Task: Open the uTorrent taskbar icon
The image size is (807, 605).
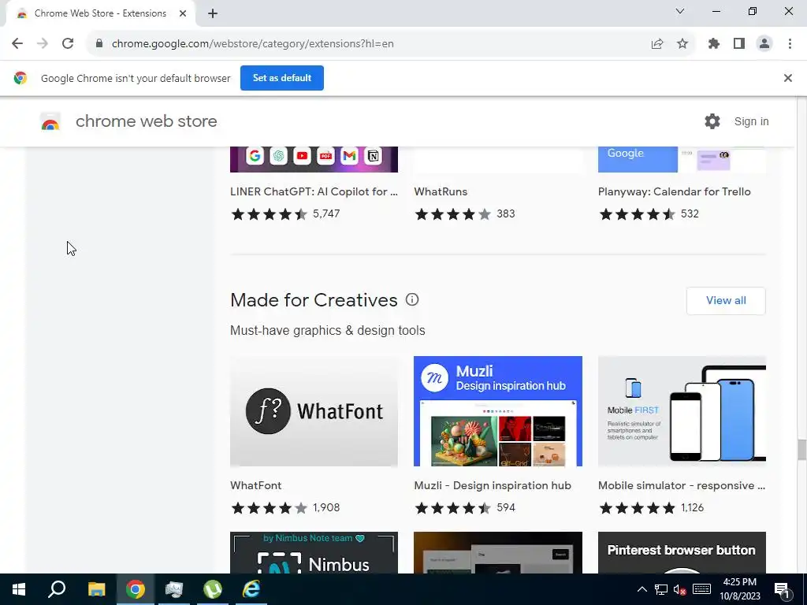Action: click(213, 589)
